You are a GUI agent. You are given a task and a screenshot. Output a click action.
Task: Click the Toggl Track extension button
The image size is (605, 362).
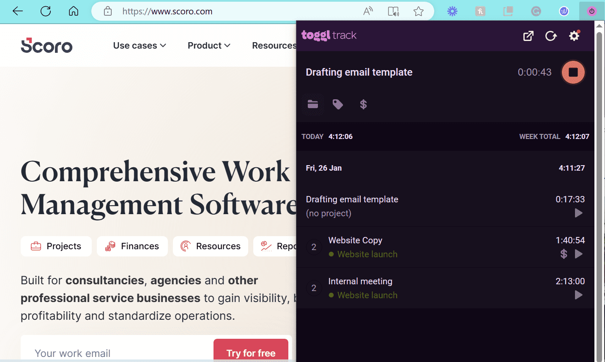pyautogui.click(x=592, y=11)
